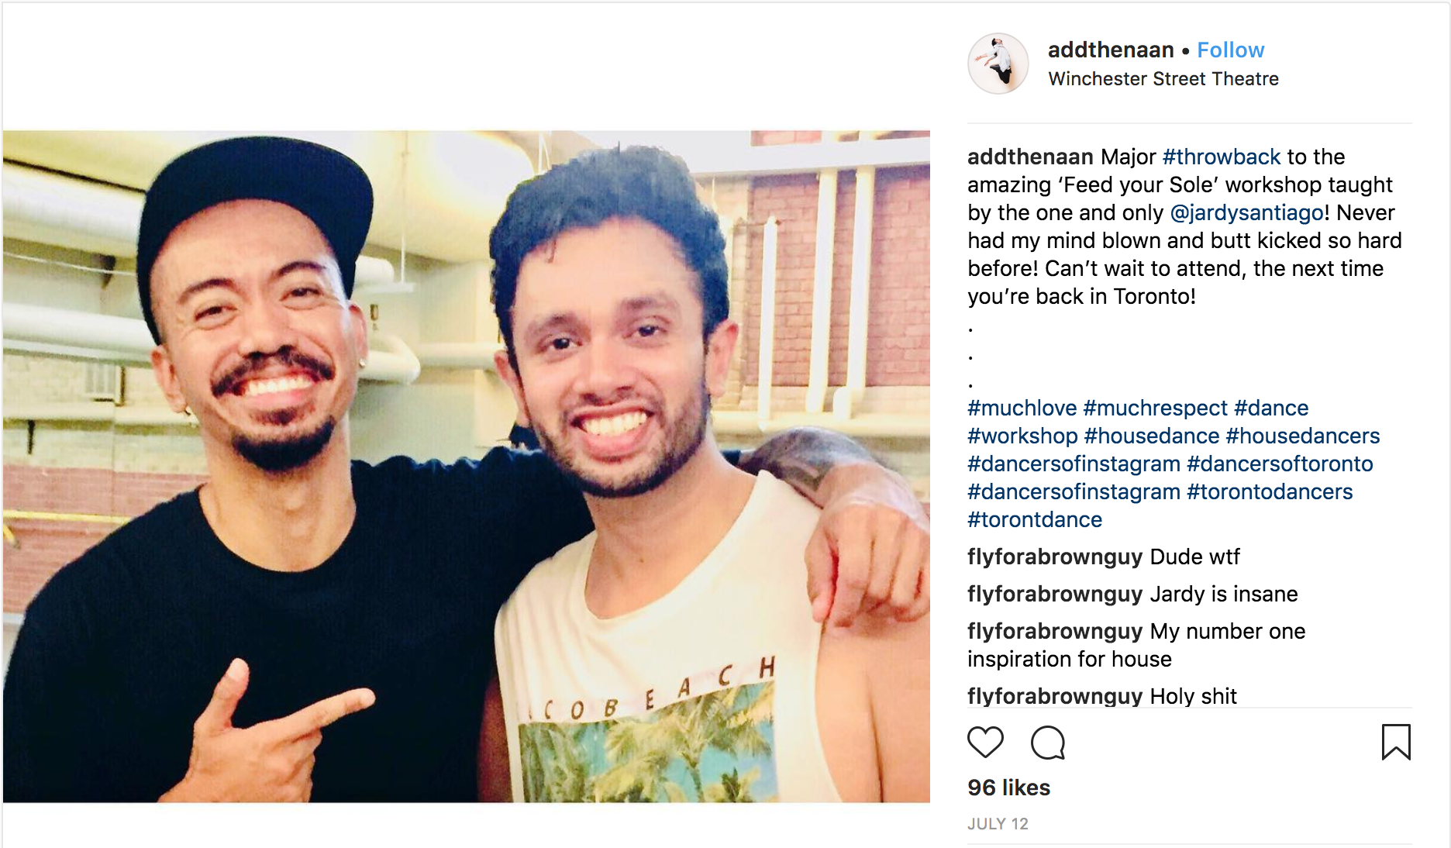
Task: Open the #housedance hashtag
Action: [x=1152, y=436]
